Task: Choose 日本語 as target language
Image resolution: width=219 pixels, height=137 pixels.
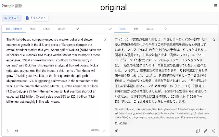Action: [122, 29]
